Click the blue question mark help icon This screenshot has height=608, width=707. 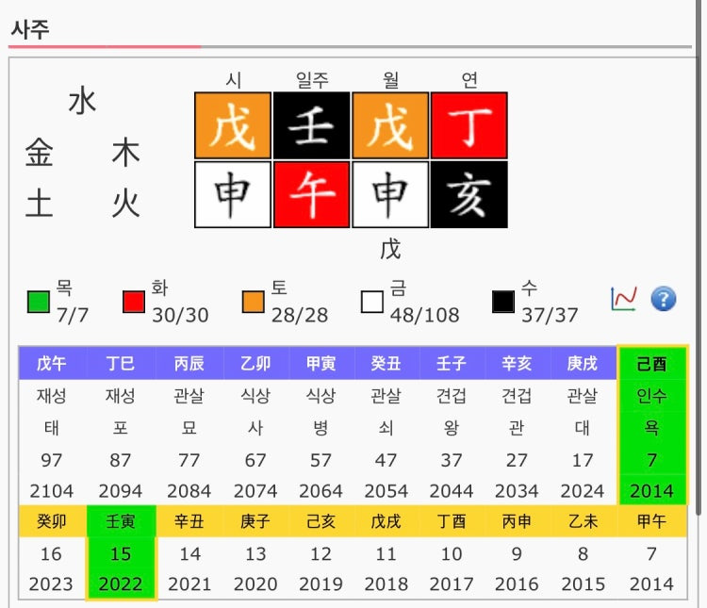click(x=664, y=299)
